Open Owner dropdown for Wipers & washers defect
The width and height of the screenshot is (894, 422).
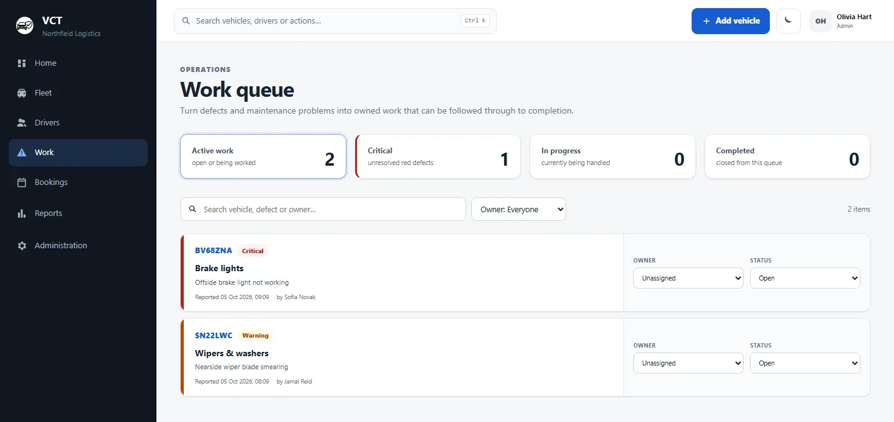coord(689,363)
